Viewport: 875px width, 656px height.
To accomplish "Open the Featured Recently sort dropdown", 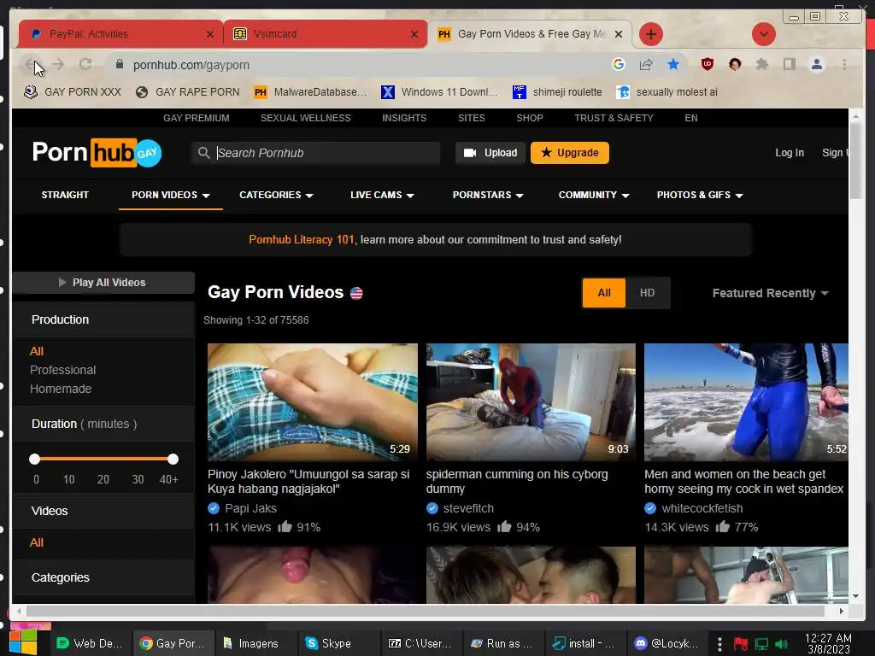I will pyautogui.click(x=770, y=294).
